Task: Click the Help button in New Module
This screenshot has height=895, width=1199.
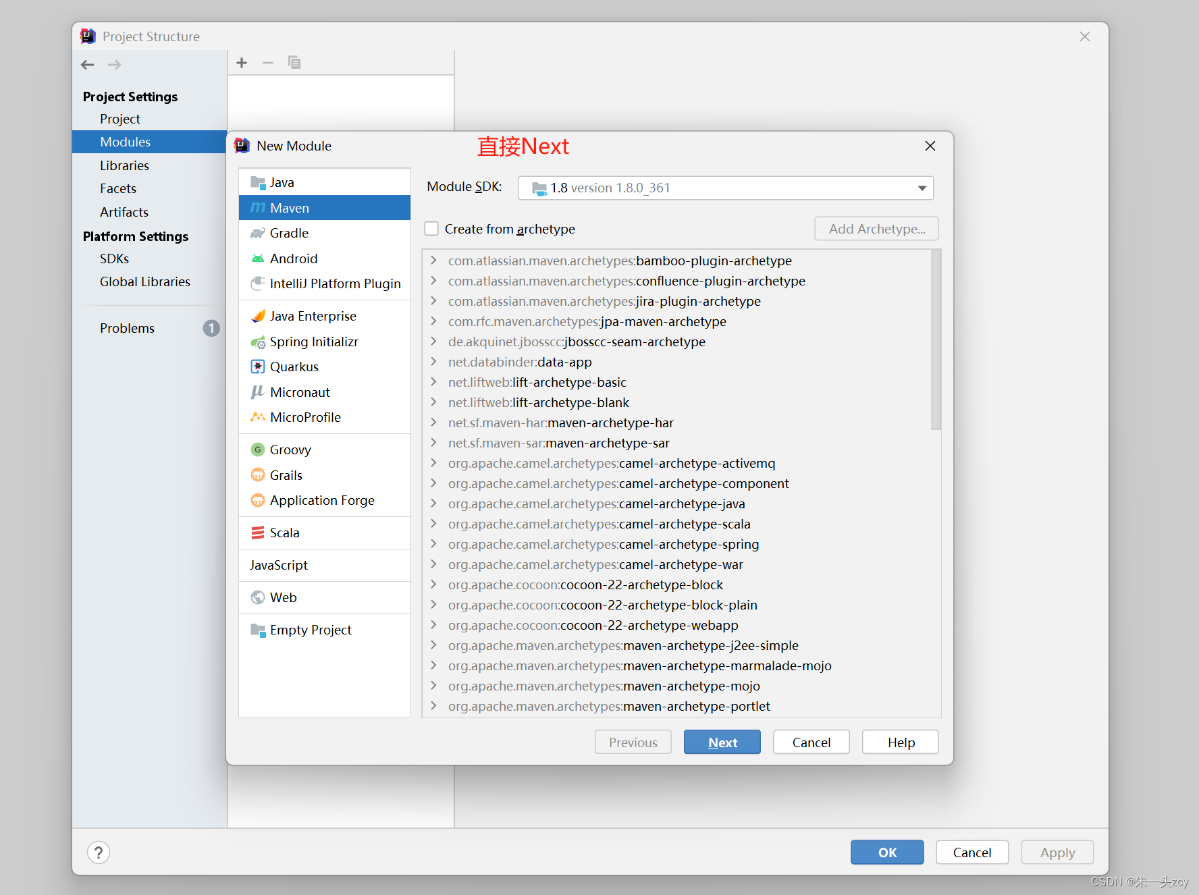Action: pos(900,742)
